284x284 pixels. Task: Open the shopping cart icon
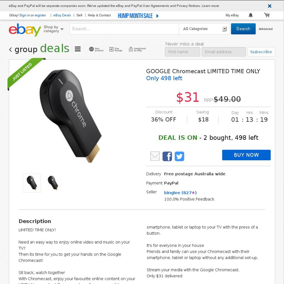[267, 15]
